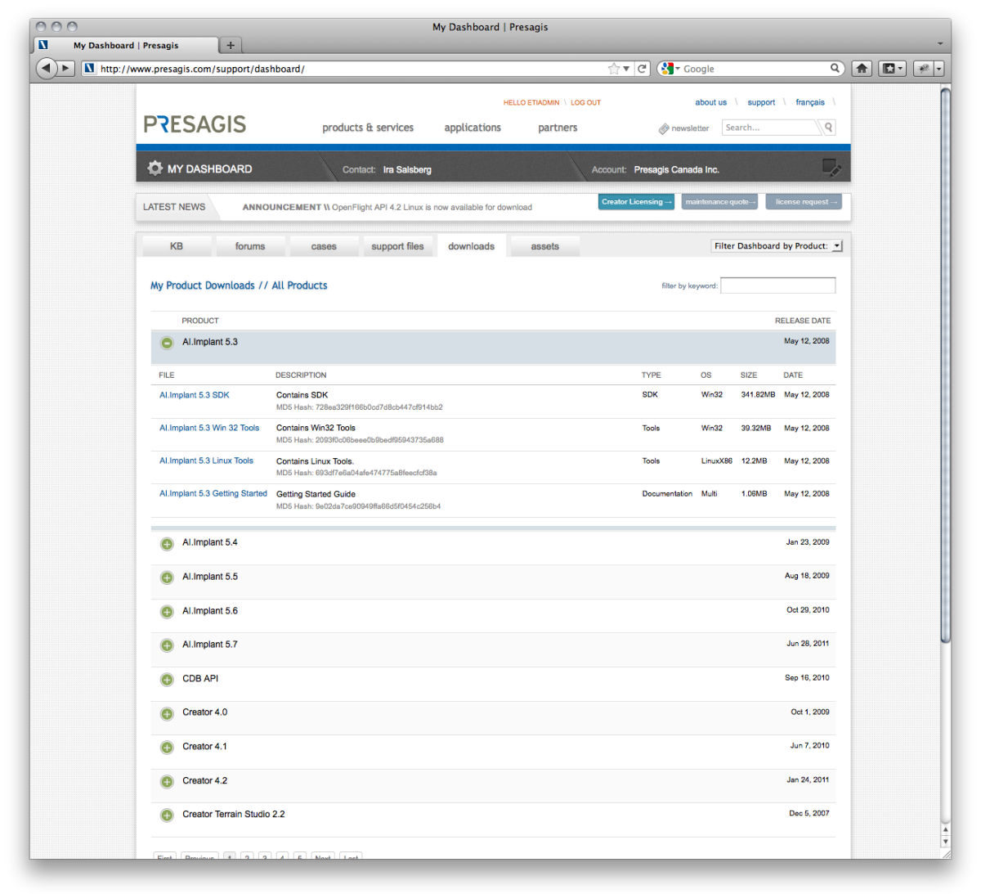Expand the Creator 4.0 row
The width and height of the screenshot is (981, 894).
point(167,714)
